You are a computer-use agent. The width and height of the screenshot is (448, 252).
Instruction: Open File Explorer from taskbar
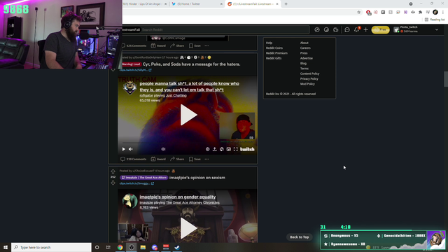tap(143, 247)
